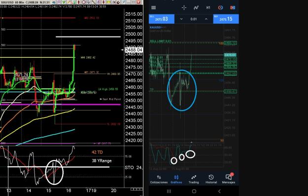Click the pointer with checkmark toolbar icon
The image size is (308, 196).
[x=88, y=2]
